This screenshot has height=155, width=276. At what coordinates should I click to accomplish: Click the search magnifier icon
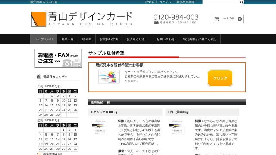coord(241,2)
